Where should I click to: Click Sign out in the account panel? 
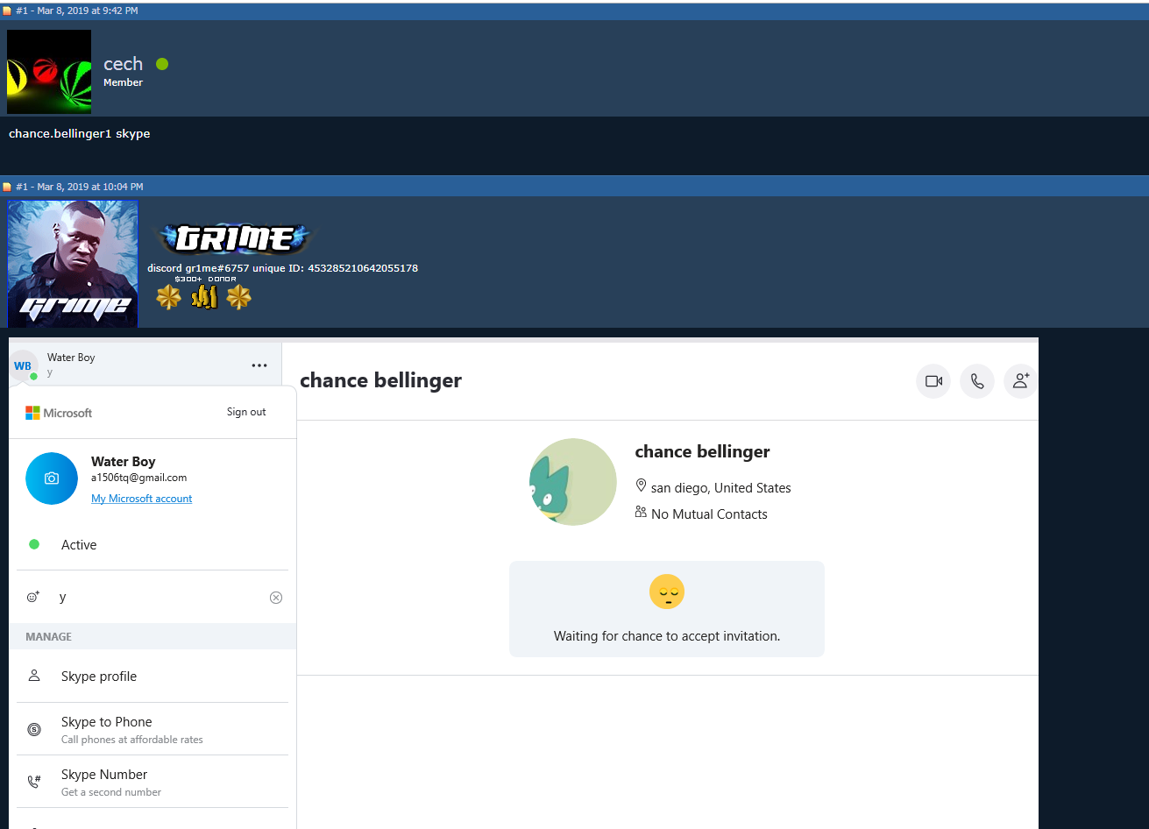point(246,412)
